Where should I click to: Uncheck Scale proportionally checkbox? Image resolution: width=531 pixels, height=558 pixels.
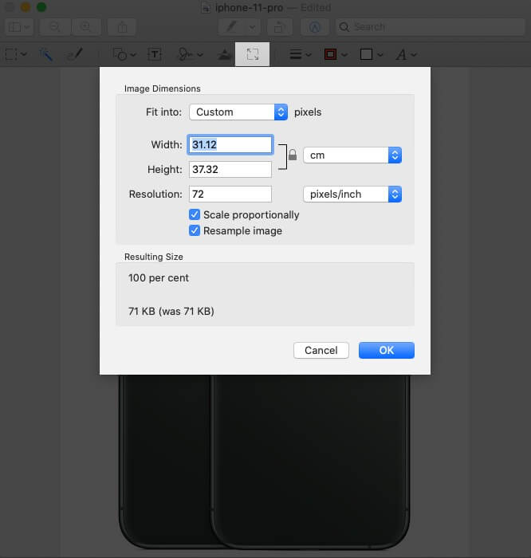(x=195, y=214)
